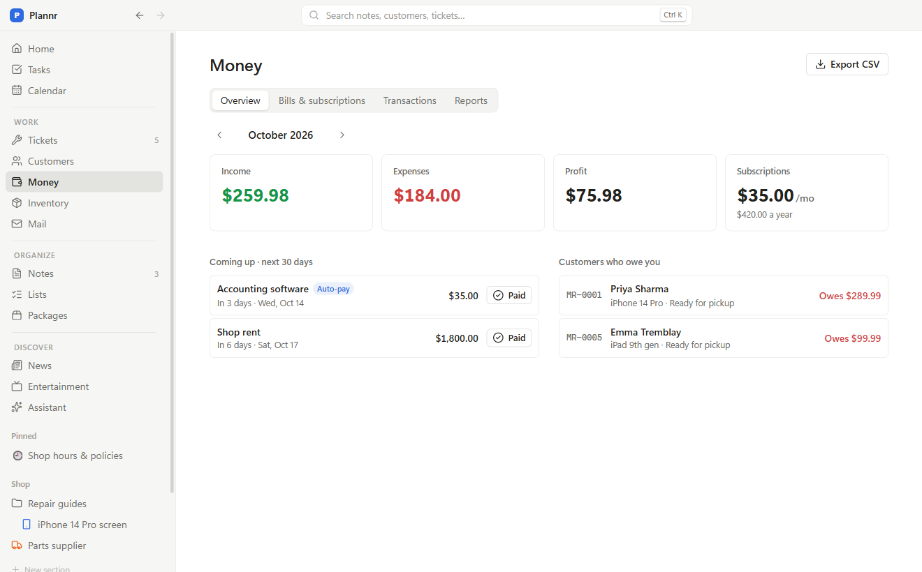Open Tasks via its checkmark icon

[17, 70]
